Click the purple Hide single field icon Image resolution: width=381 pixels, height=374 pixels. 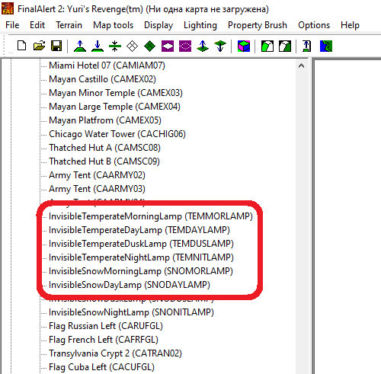click(168, 46)
